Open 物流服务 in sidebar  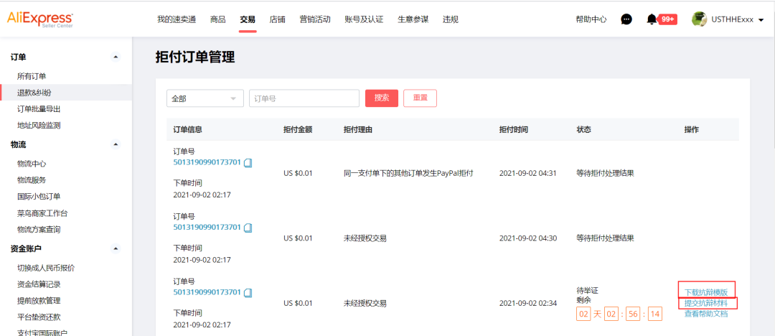pyautogui.click(x=32, y=180)
